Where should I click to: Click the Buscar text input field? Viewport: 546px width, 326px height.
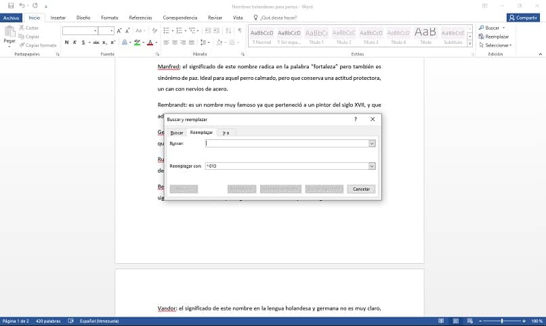(287, 143)
